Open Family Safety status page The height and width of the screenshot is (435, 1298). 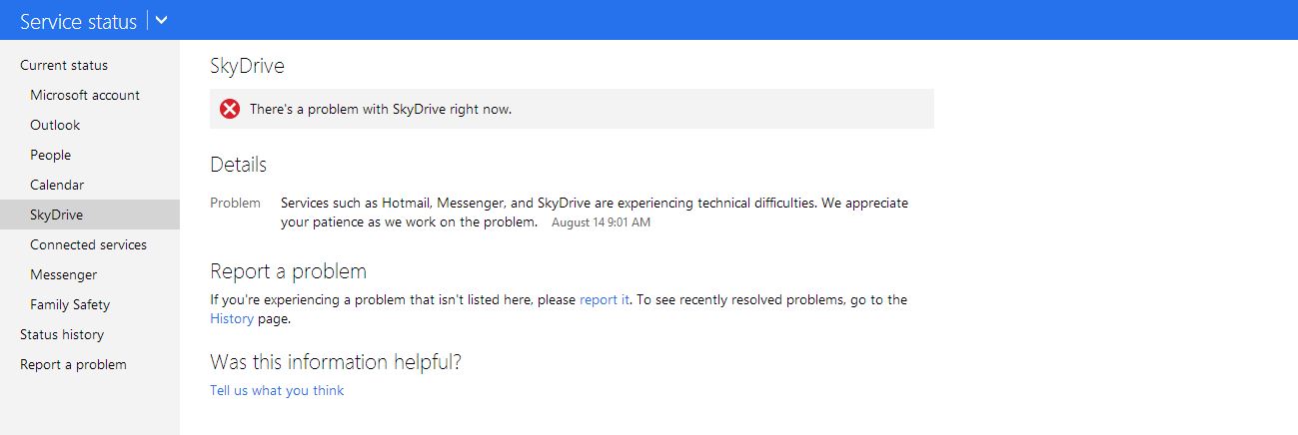70,305
